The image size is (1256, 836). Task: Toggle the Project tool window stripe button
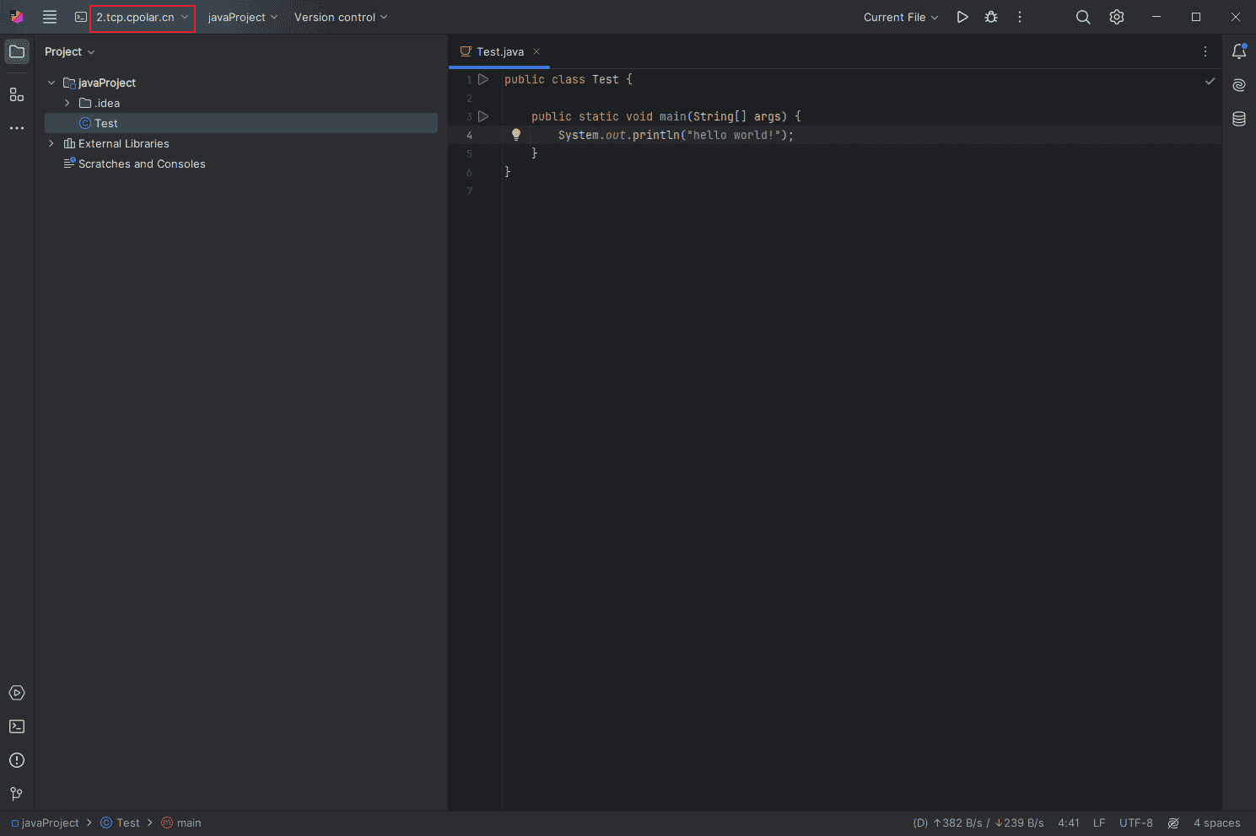(x=17, y=51)
